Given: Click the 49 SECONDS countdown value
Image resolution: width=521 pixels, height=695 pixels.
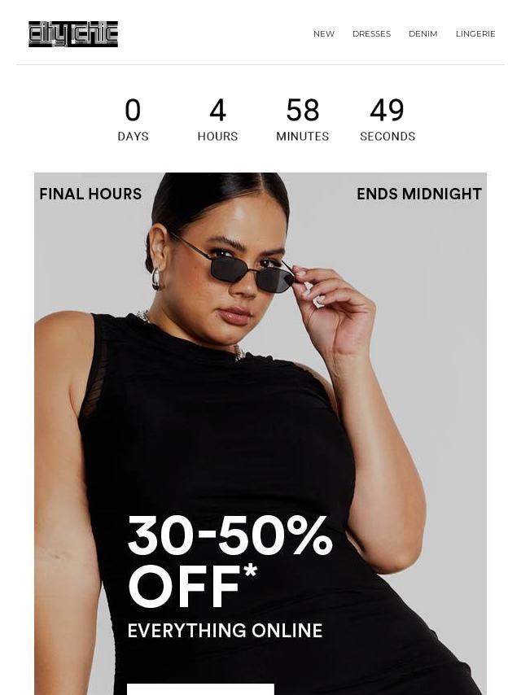Looking at the screenshot, I should [387, 110].
